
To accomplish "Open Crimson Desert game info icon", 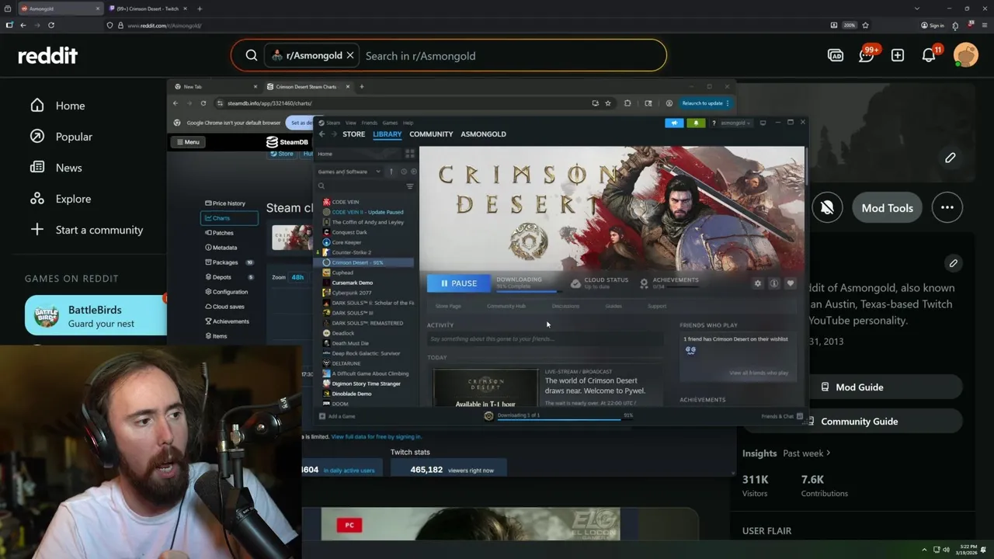I will [774, 283].
